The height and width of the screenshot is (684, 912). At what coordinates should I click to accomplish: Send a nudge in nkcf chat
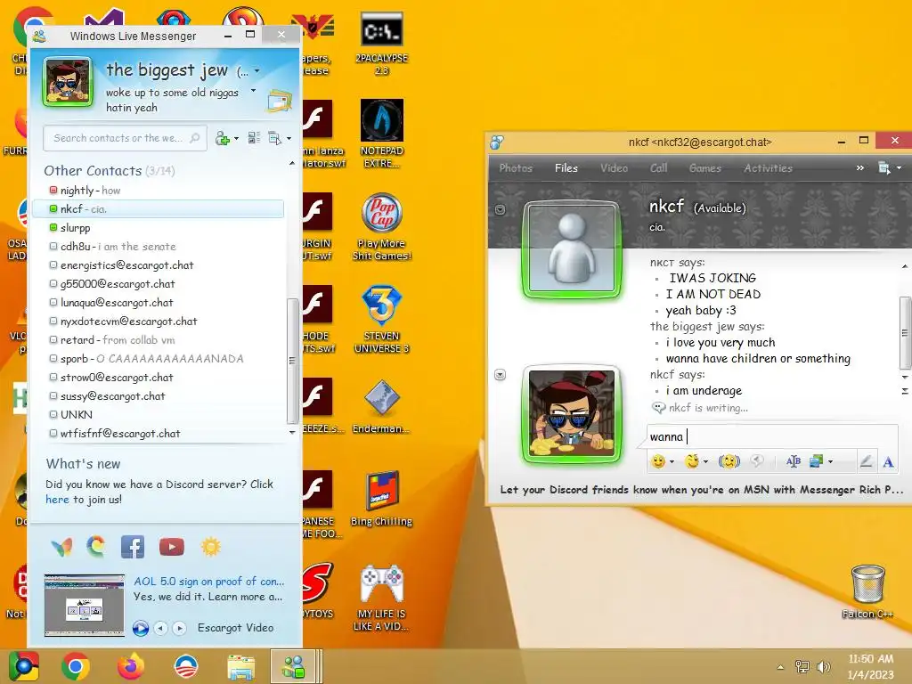[729, 461]
